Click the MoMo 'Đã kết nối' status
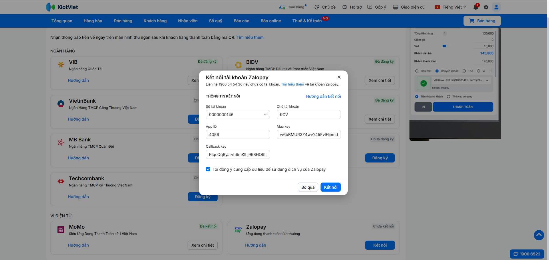Image resolution: width=549 pixels, height=260 pixels. 208,226
